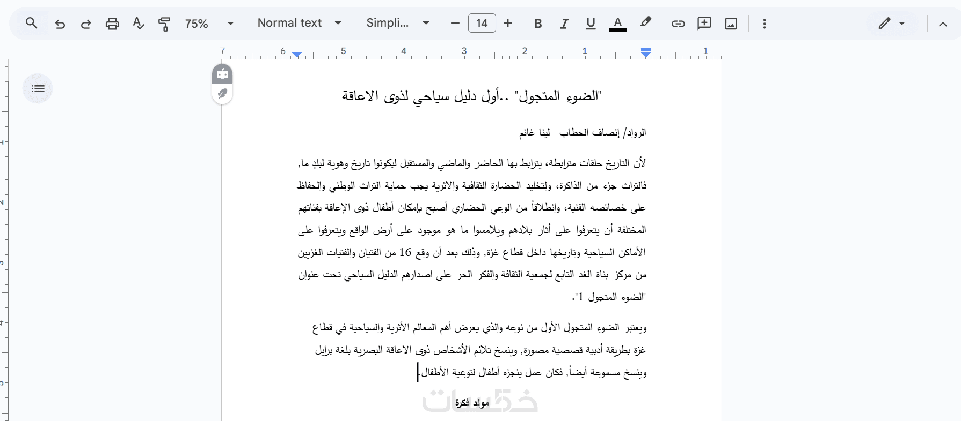
Task: Show the document outline
Action: [38, 88]
